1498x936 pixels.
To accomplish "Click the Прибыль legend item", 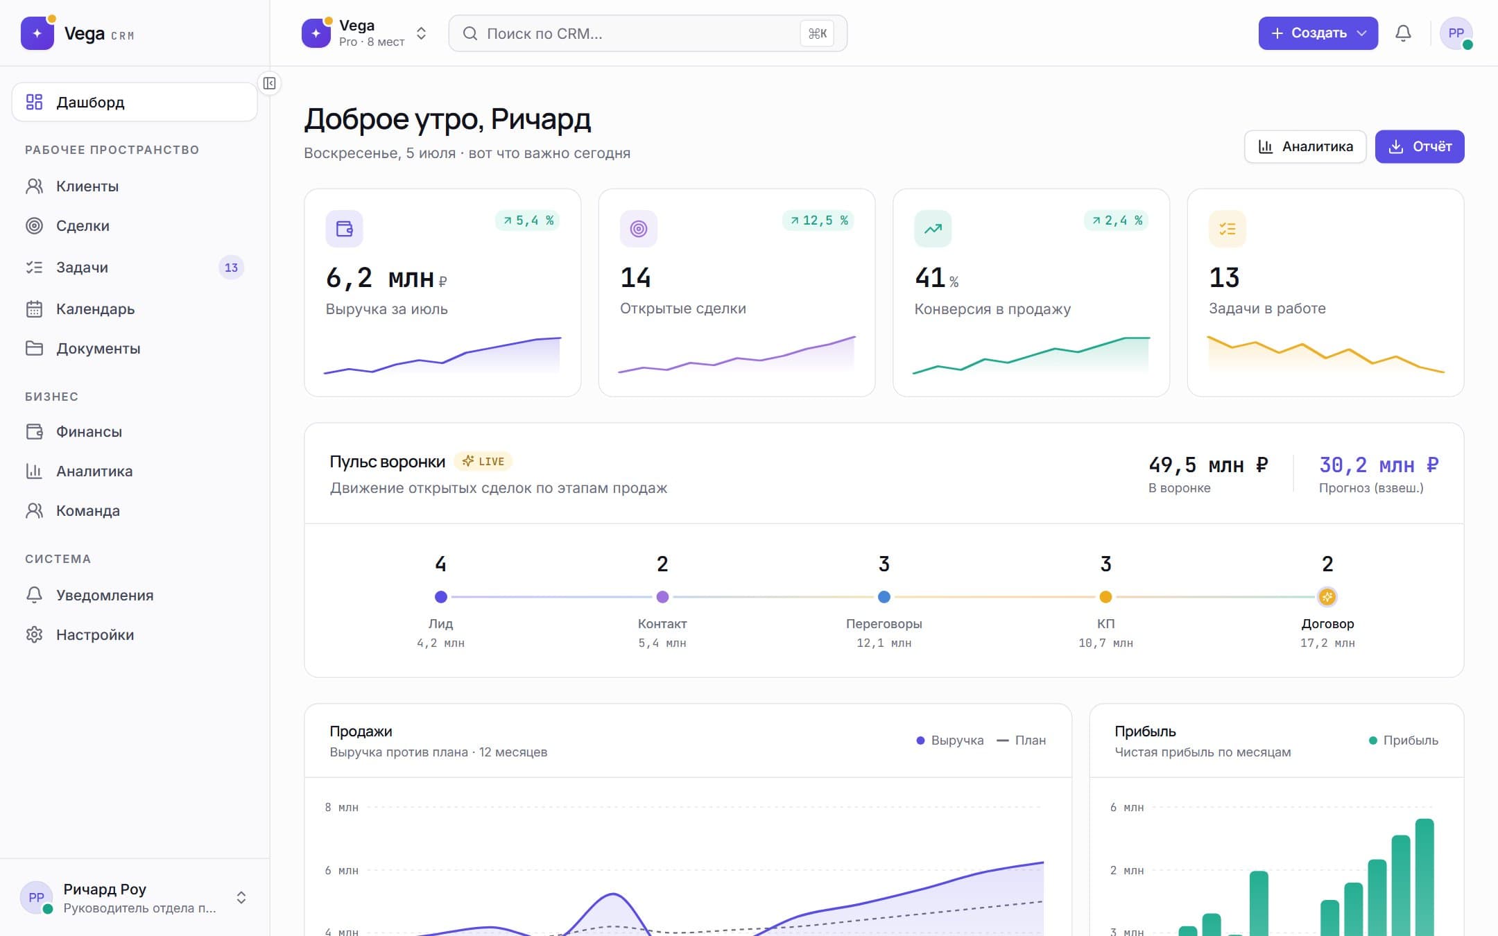I will 1403,740.
